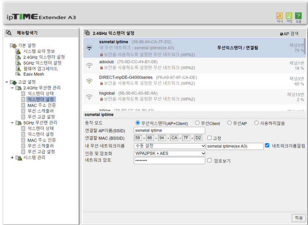Enable the 암호보기 checkbox
The width and height of the screenshot is (308, 225).
click(x=209, y=161)
